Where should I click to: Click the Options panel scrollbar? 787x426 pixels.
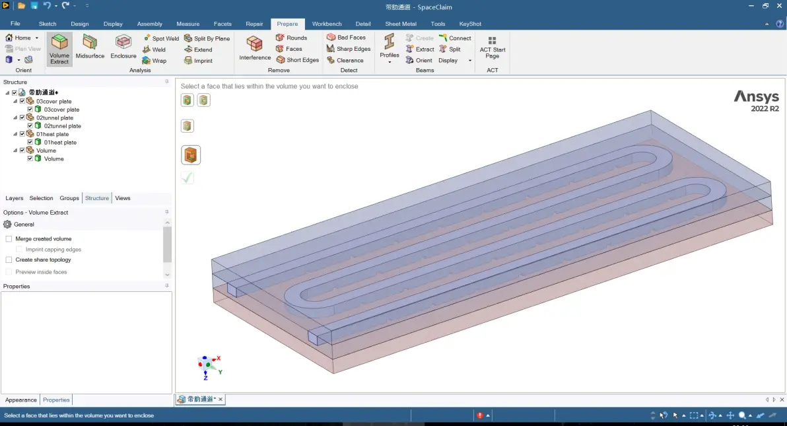click(167, 244)
